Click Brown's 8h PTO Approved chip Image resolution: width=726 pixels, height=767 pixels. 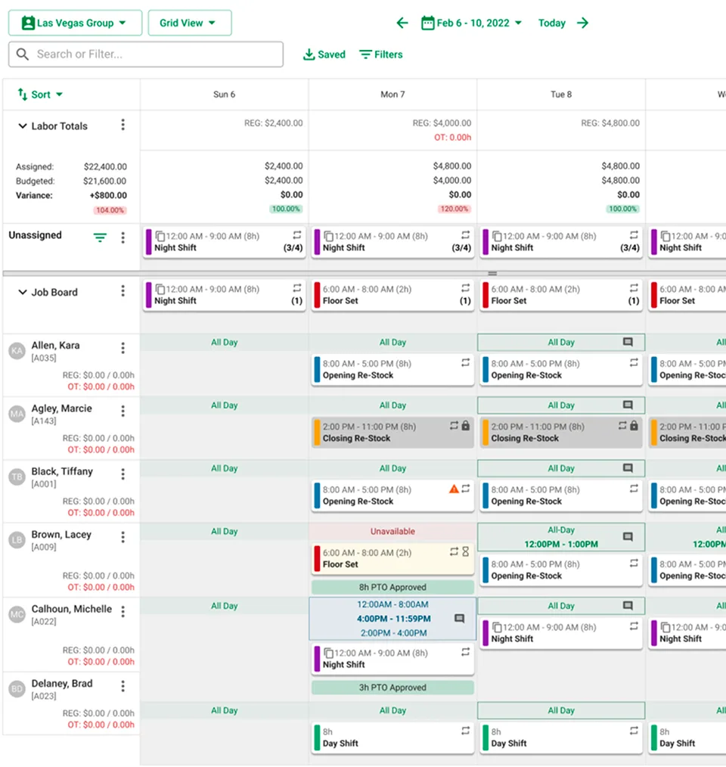click(x=392, y=586)
